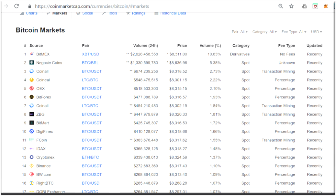The width and height of the screenshot is (336, 196).
Task: Open the BTC/BRL pair link
Action: (x=90, y=63)
